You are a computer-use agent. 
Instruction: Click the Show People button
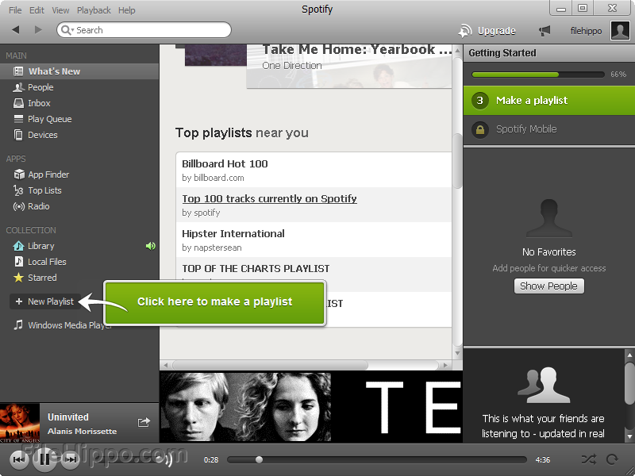(x=548, y=286)
